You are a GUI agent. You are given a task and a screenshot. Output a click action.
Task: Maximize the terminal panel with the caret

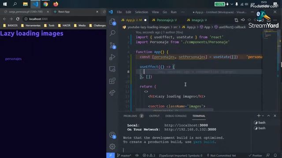coord(268,116)
